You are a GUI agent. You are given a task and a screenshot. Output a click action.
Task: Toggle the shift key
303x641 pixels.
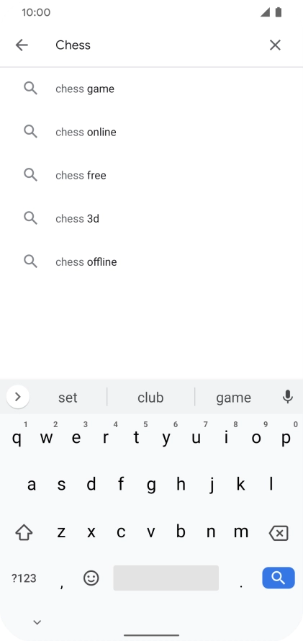click(24, 532)
